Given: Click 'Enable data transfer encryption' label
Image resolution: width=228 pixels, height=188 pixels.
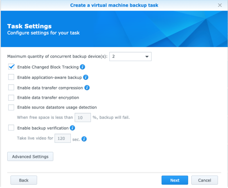Looking at the screenshot, I should point(48,98).
